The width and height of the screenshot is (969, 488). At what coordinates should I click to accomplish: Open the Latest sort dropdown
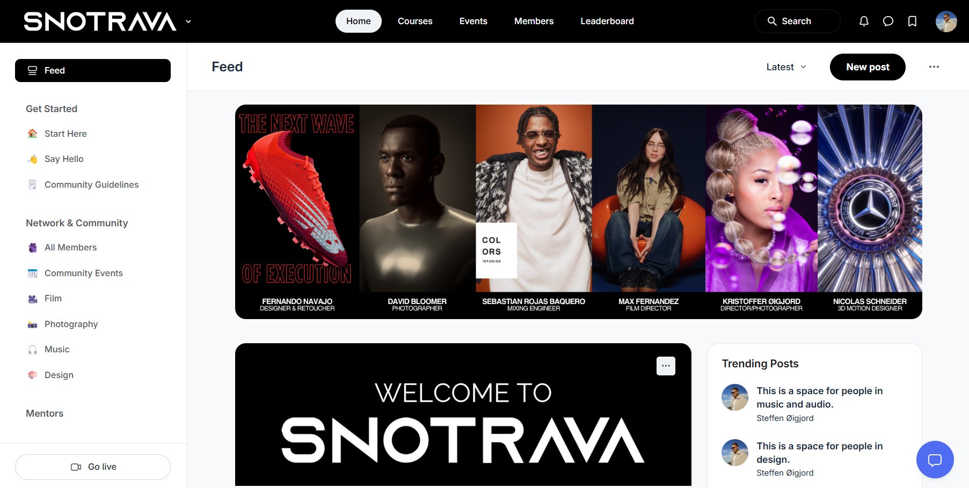786,67
